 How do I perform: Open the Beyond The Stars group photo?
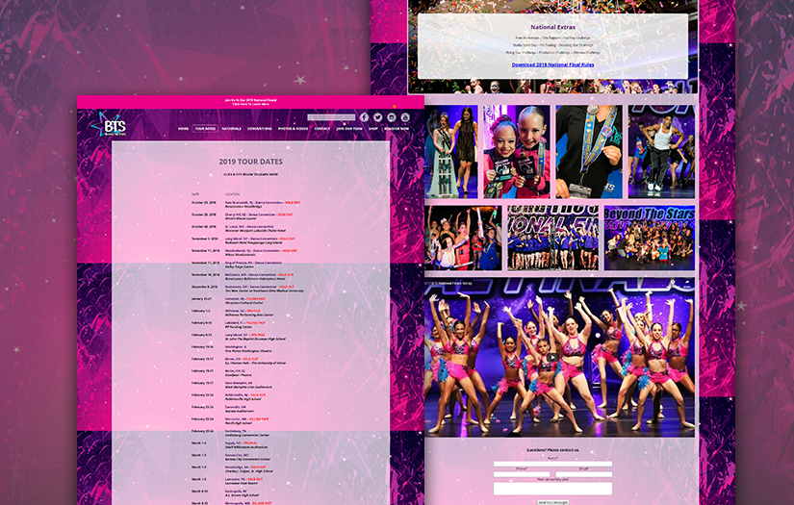click(650, 238)
